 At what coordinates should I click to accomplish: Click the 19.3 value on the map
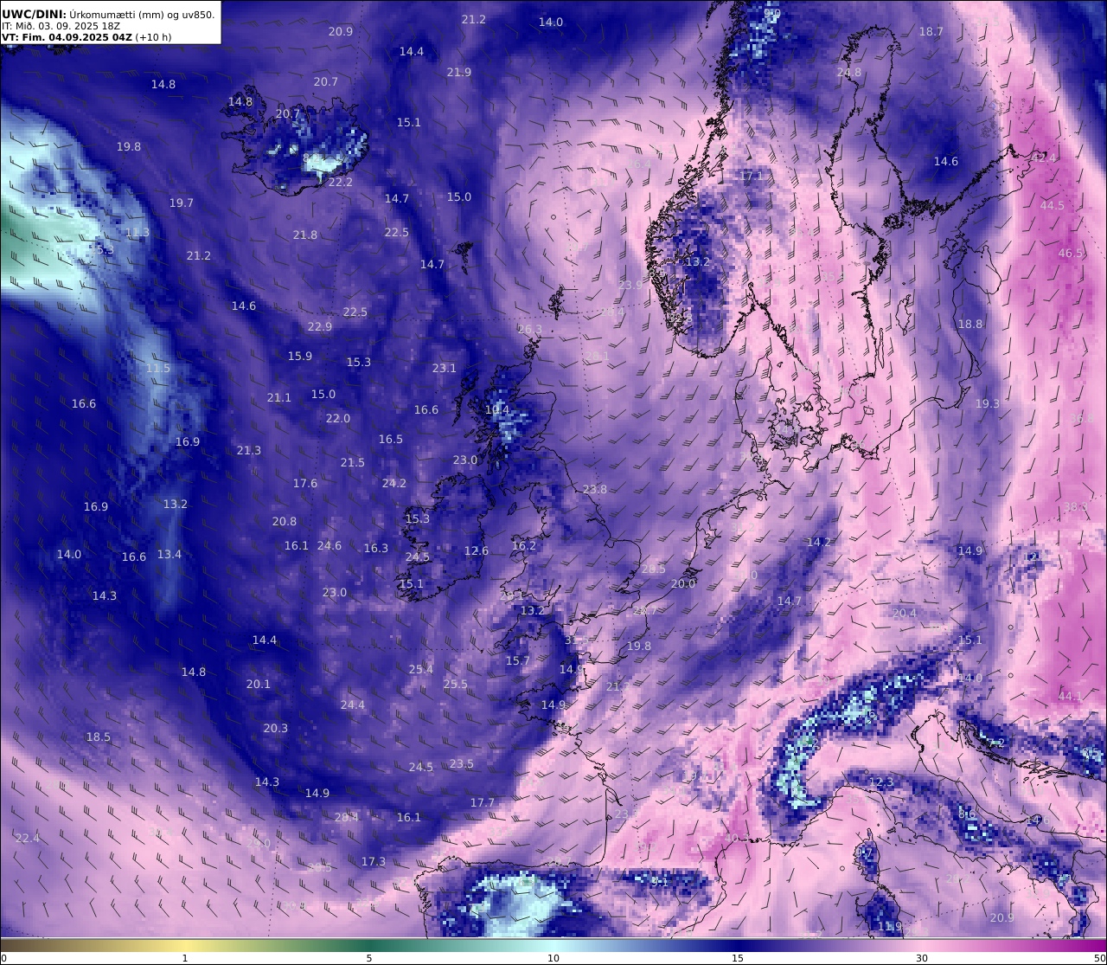988,404
